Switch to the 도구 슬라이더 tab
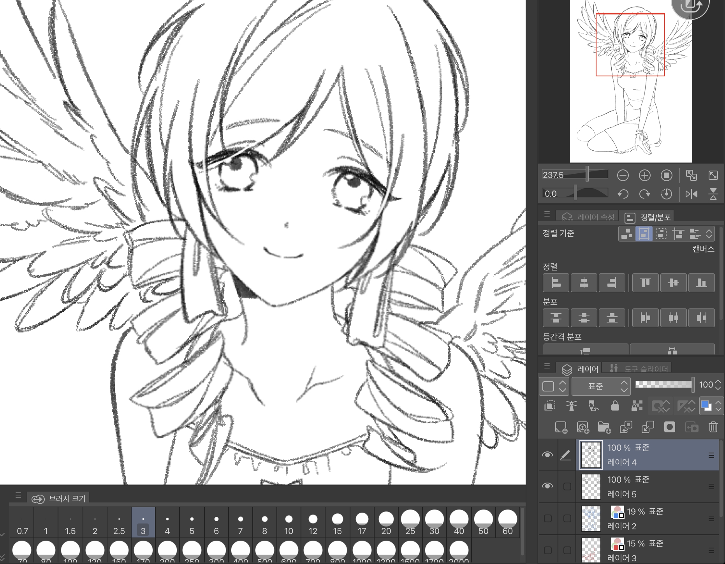The height and width of the screenshot is (564, 725). click(x=639, y=368)
